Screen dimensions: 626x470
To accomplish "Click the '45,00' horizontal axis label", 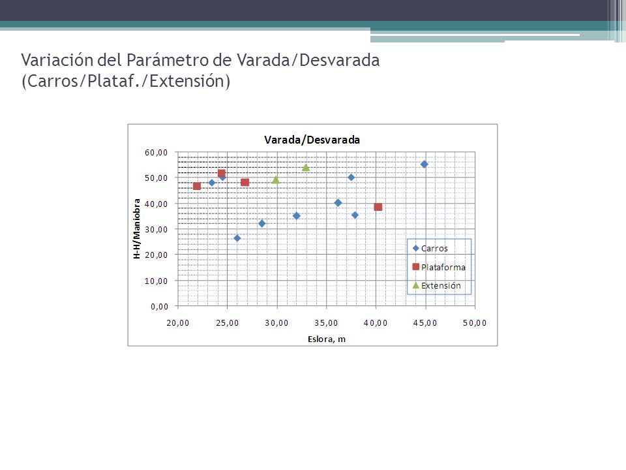I will tap(426, 323).
